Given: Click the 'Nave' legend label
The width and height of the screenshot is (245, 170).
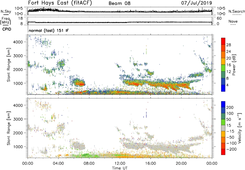Looking at the screenshot, I should coord(233,21).
